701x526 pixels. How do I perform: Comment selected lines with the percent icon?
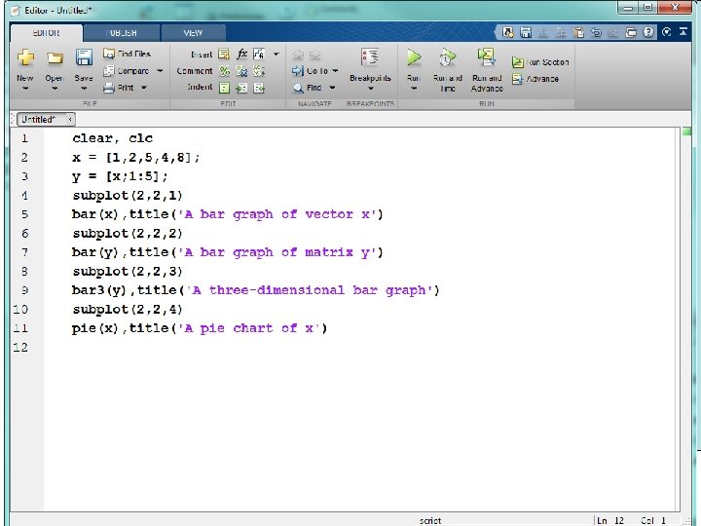click(x=224, y=71)
